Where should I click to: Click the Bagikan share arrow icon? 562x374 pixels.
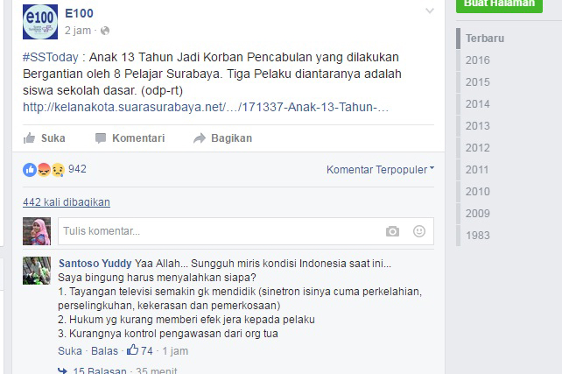point(200,138)
